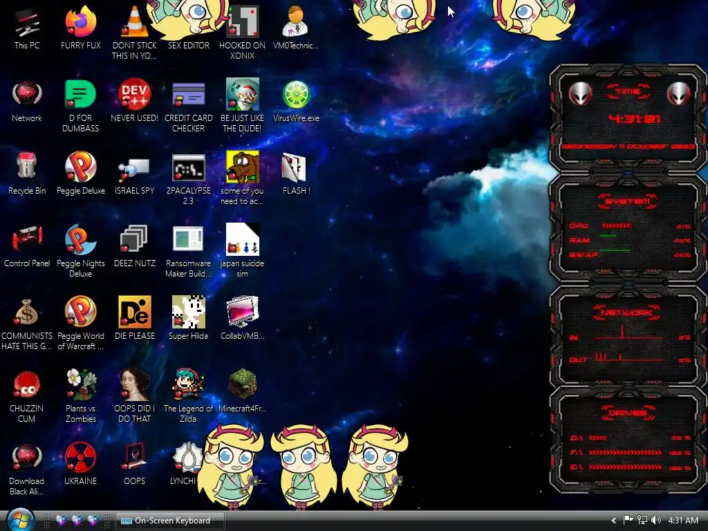708x531 pixels.
Task: Click the Windows Start orb
Action: tap(20, 520)
